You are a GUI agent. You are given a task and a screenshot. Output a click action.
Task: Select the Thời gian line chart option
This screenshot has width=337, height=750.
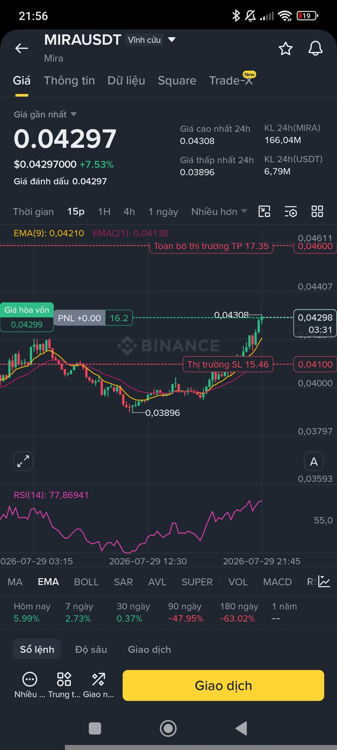point(33,212)
